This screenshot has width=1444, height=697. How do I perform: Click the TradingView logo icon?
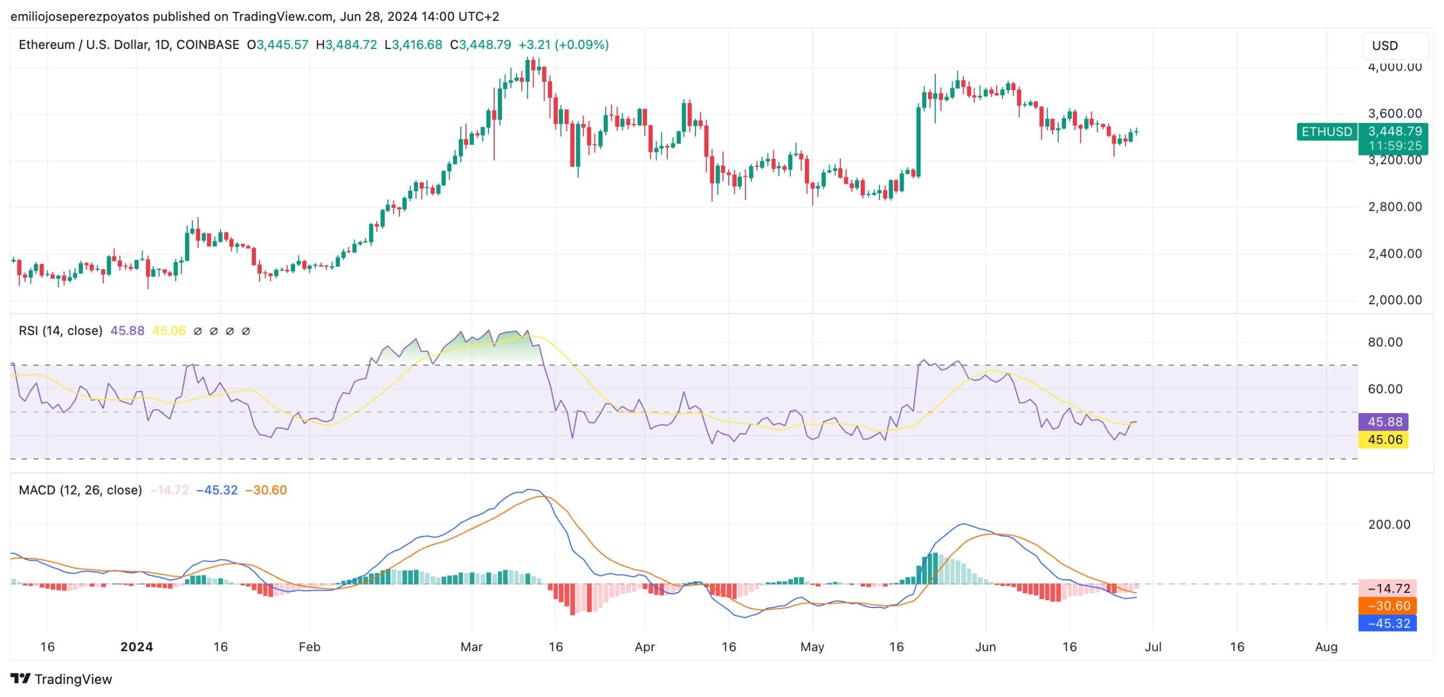[x=20, y=678]
